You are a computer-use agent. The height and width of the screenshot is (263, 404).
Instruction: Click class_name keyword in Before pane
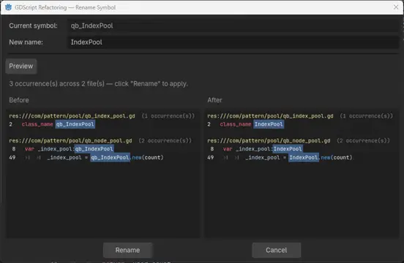click(37, 124)
